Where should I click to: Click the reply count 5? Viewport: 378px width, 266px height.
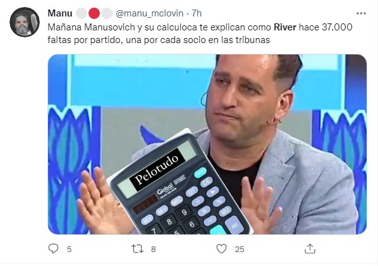click(69, 249)
